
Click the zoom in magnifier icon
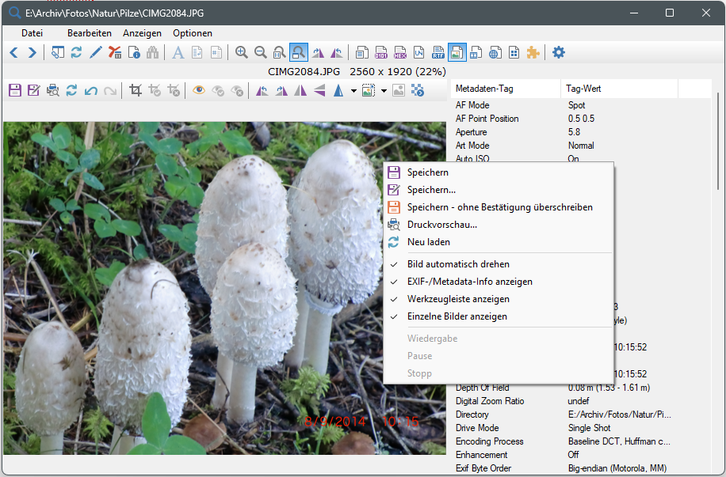(x=242, y=53)
